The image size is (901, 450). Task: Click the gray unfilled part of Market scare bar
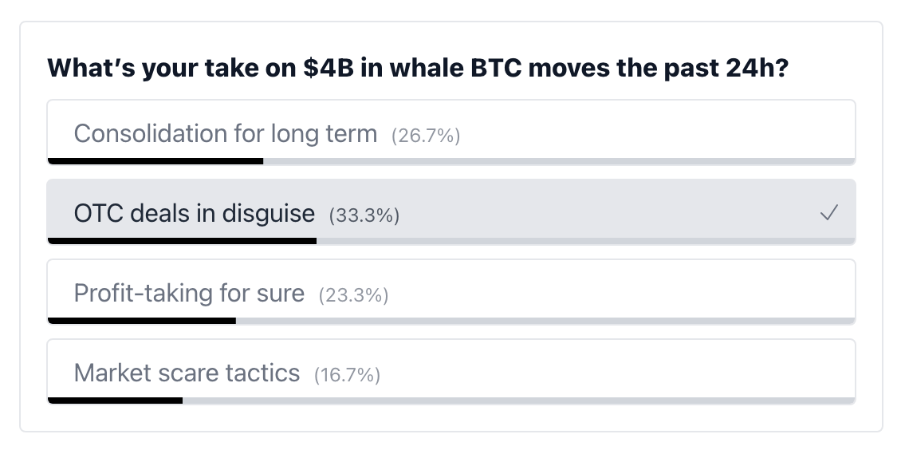pyautogui.click(x=519, y=401)
